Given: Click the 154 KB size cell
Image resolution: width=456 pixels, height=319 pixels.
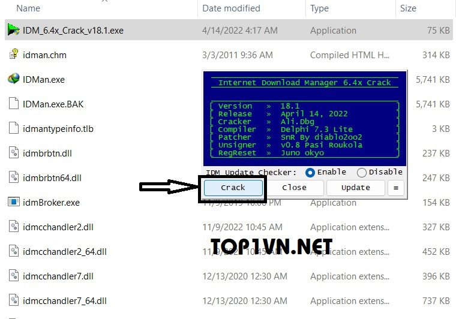Looking at the screenshot, I should tap(436, 202).
